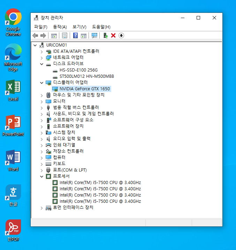Open the 파일(F) menu

point(41,27)
